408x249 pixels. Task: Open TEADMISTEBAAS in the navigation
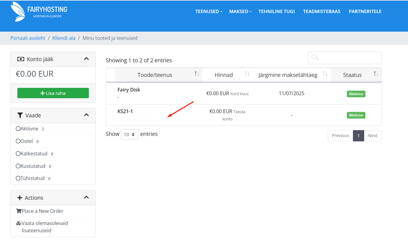click(322, 12)
